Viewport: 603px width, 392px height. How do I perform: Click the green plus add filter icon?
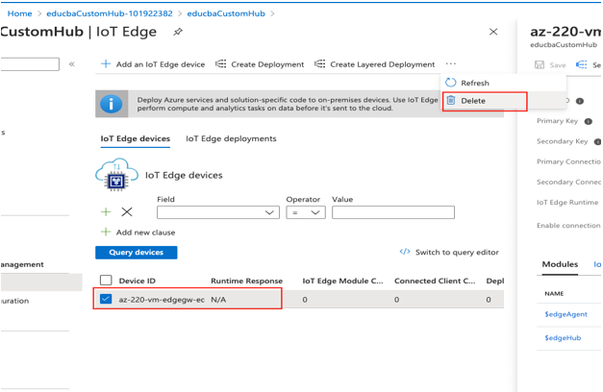pyautogui.click(x=106, y=211)
